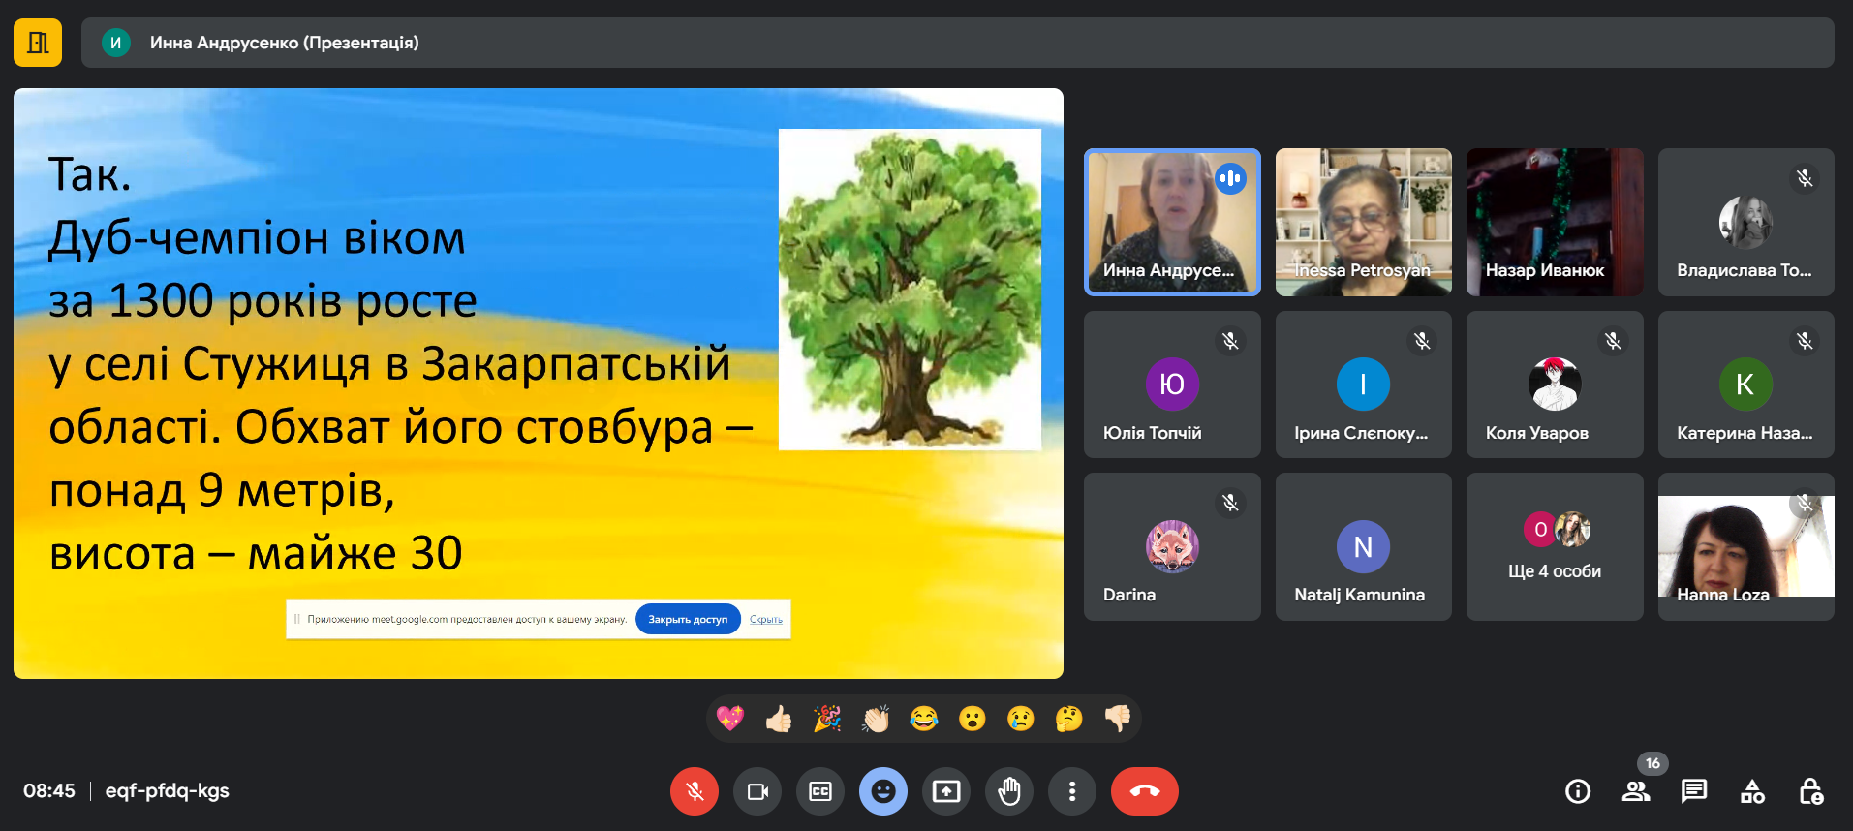Open host controls lock icon
The width and height of the screenshot is (1853, 831).
1810,791
